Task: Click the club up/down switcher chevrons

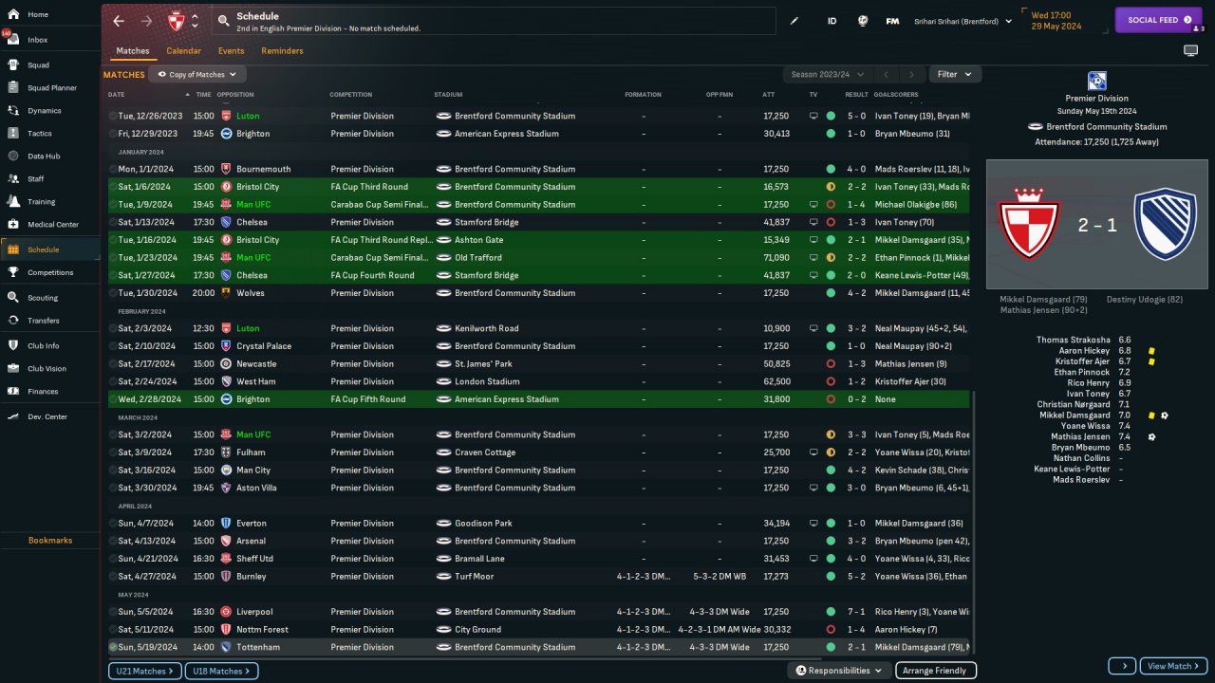Action: 195,21
